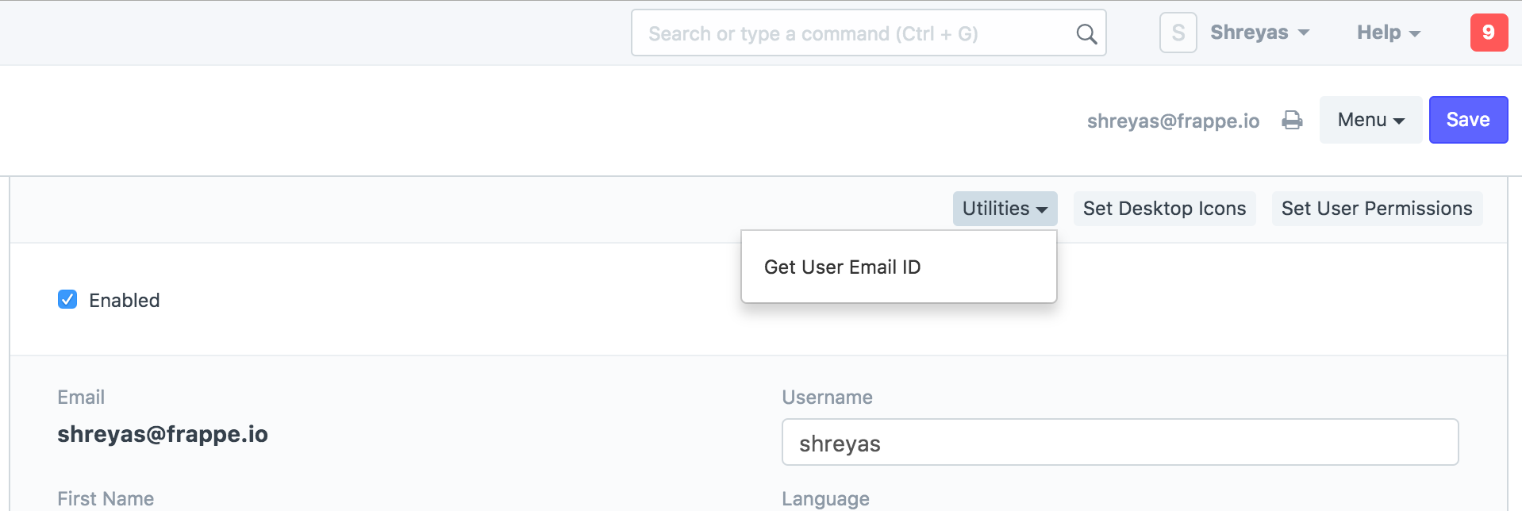The width and height of the screenshot is (1522, 511).
Task: Expand the Help dropdown
Action: pos(1387,33)
